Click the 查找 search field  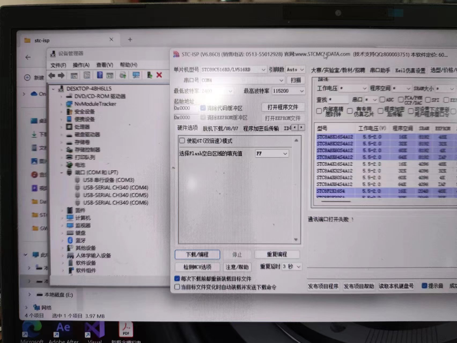tap(338, 100)
